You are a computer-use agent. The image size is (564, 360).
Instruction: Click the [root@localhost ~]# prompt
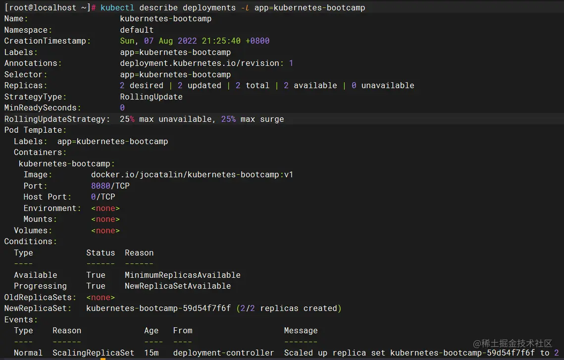50,7
